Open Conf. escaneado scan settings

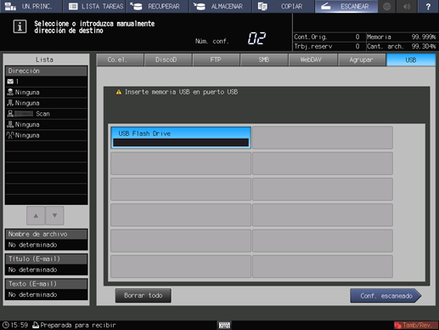[x=386, y=296]
